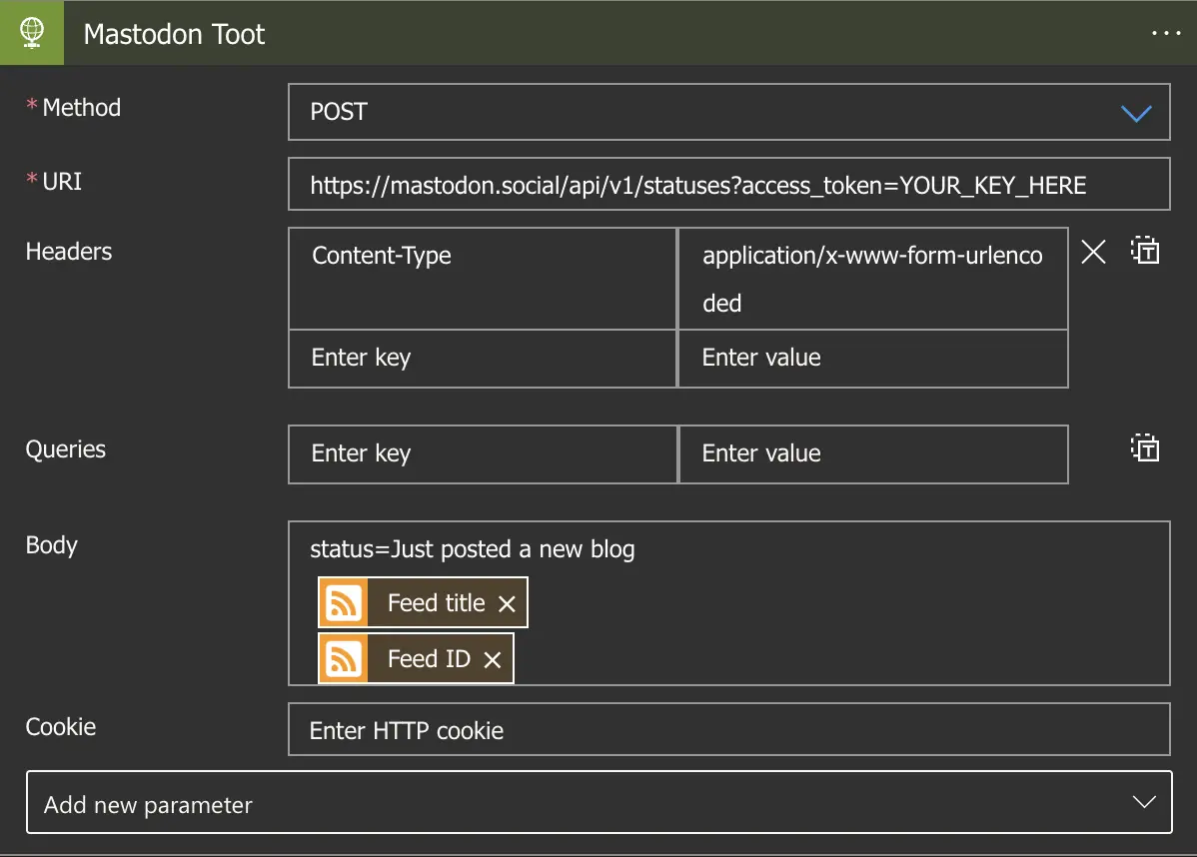This screenshot has width=1197, height=857.
Task: Edit the application/x-www-form-urlencoded header value
Action: pyautogui.click(x=872, y=279)
